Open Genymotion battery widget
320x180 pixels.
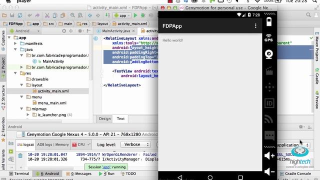click(269, 21)
